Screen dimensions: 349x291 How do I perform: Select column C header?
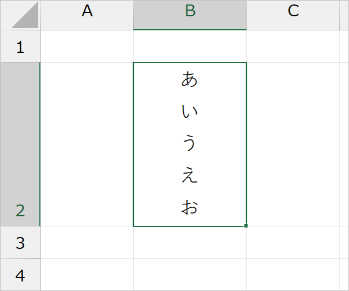click(x=293, y=15)
